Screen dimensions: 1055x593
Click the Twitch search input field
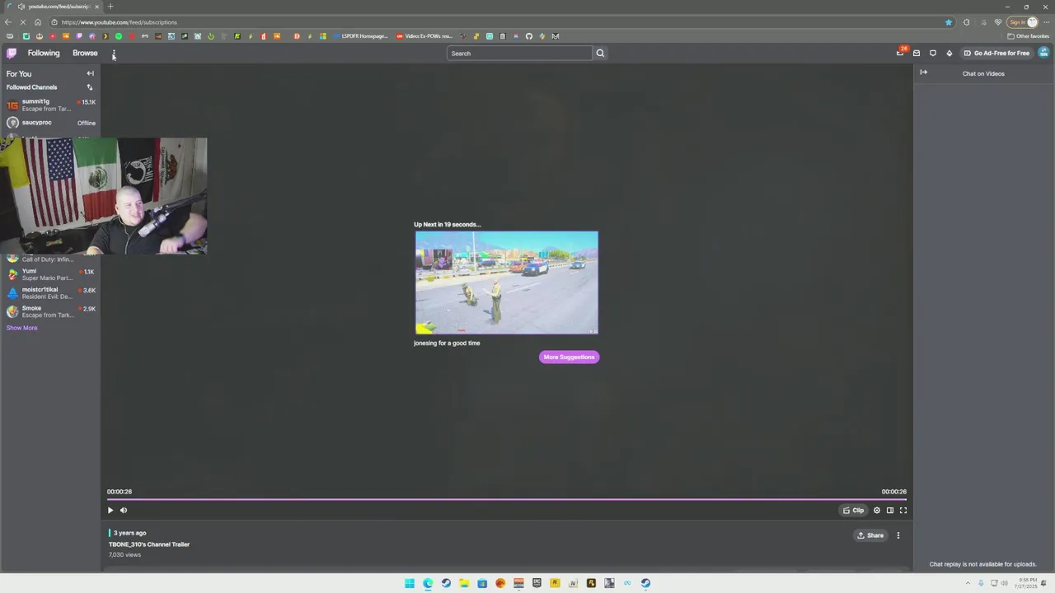(x=519, y=54)
